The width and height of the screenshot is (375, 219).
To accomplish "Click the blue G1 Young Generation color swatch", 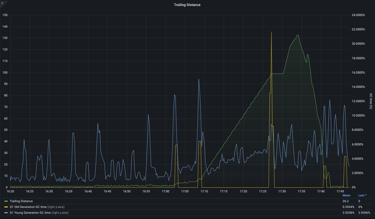I will click(6, 213).
